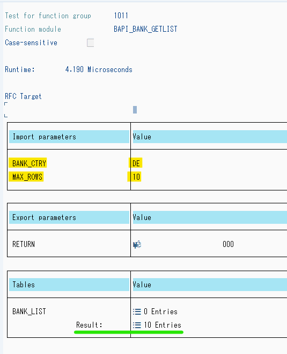Click the "10 Entries" result text
The image size is (287, 354).
(163, 325)
